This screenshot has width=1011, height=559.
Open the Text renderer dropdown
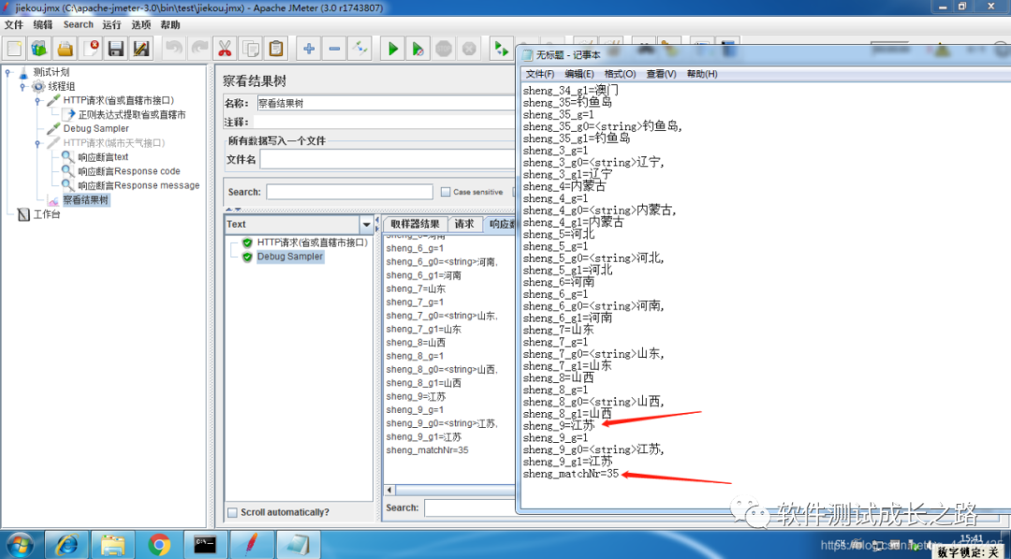pyautogui.click(x=367, y=225)
